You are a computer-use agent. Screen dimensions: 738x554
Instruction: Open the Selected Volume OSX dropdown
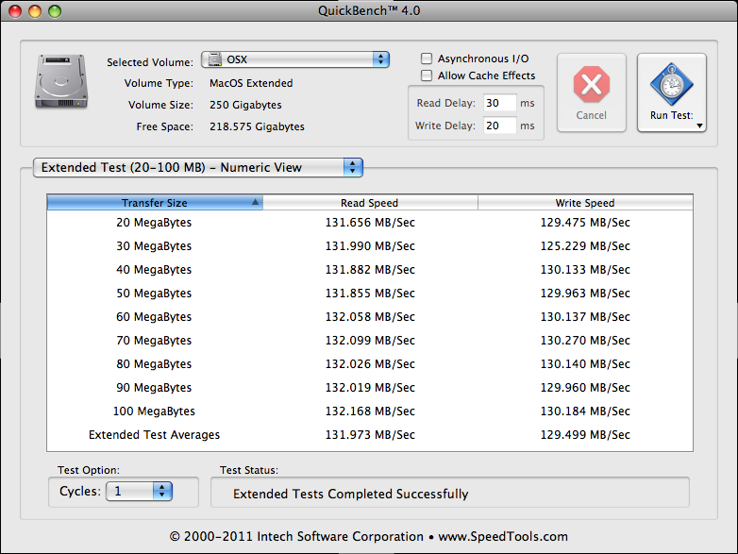pyautogui.click(x=295, y=59)
